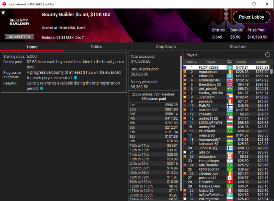The image size is (274, 201).
Task: Click the country flag column header icon
Action: coord(230,62)
